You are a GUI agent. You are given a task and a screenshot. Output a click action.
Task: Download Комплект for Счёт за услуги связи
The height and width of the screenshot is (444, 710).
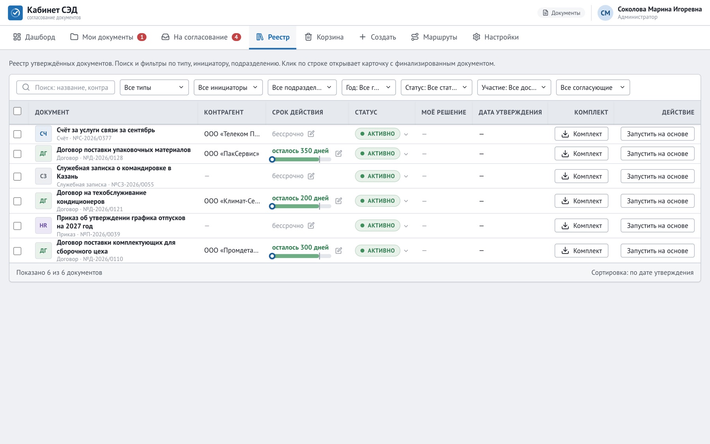tap(581, 134)
